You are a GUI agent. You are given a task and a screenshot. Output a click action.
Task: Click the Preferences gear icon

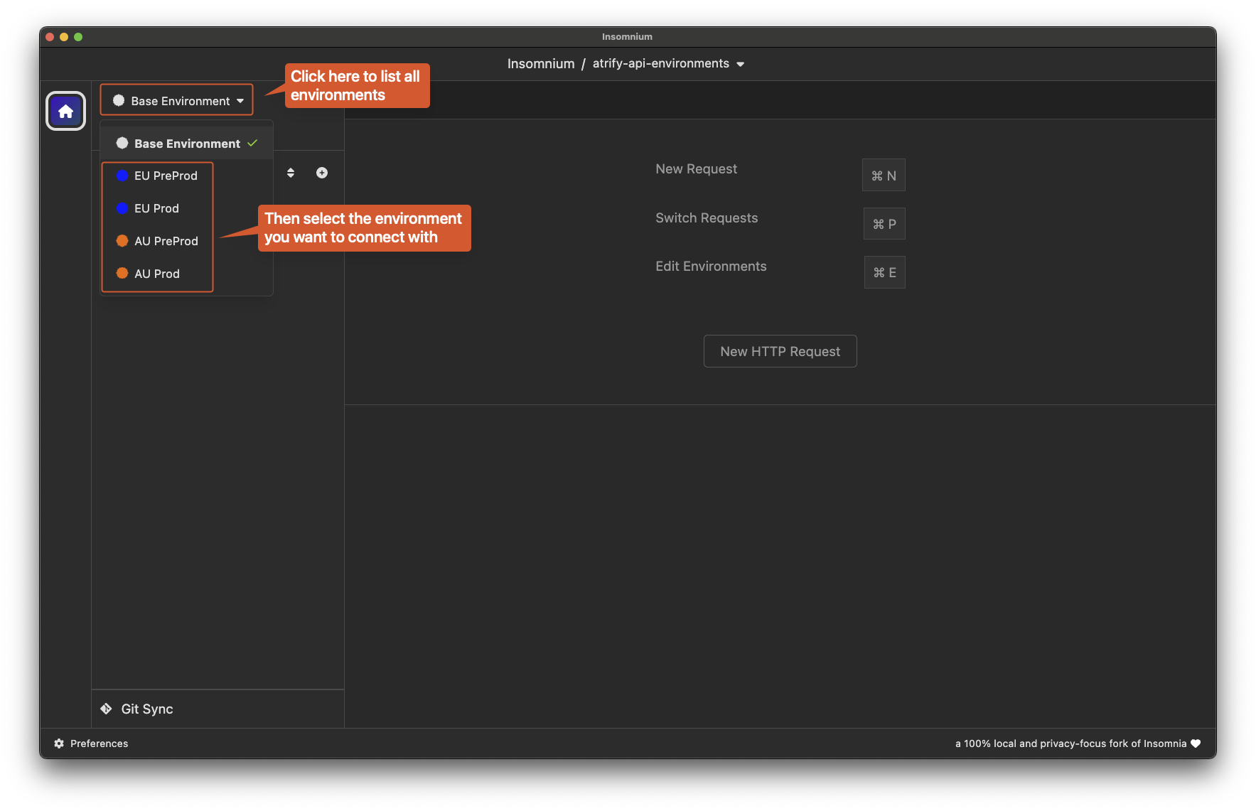59,743
